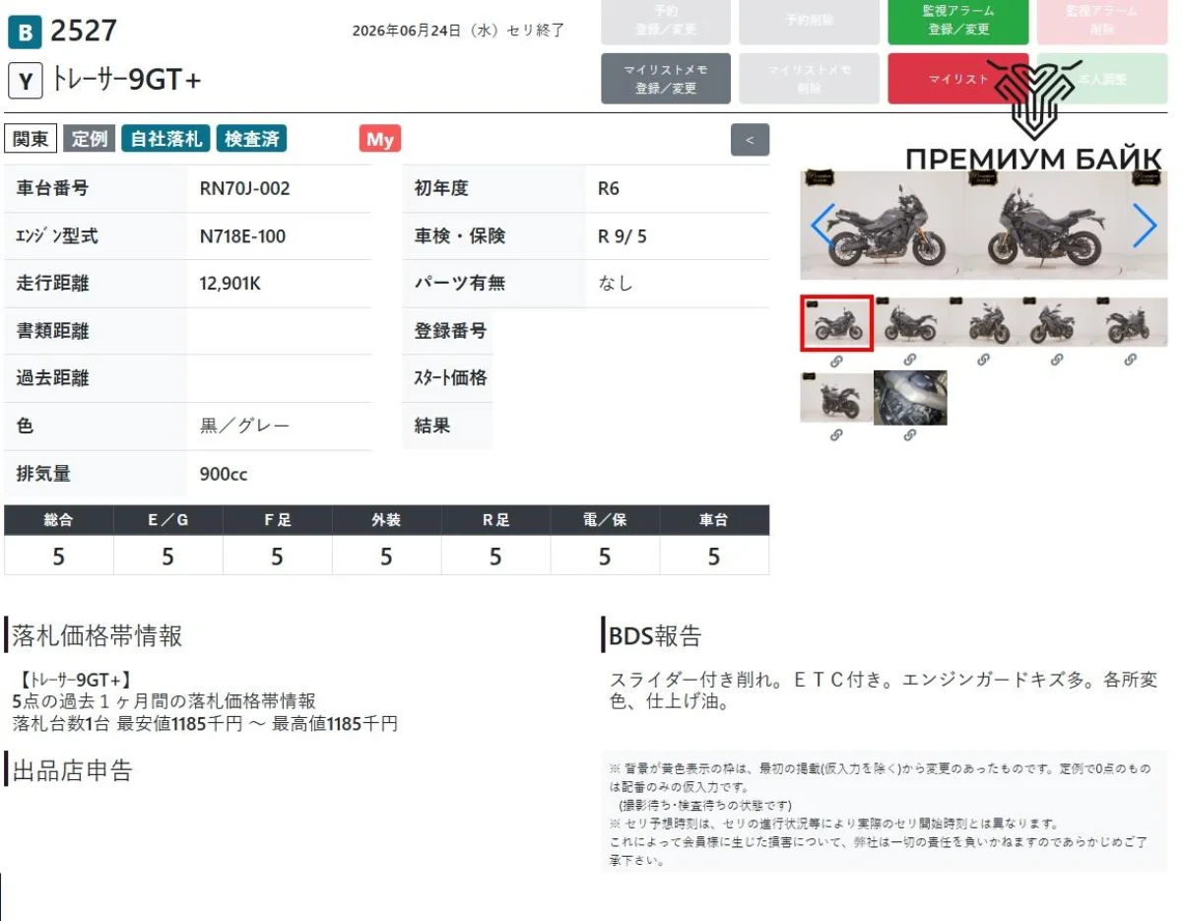Open link icon under third top-row thumbnail
1182x921 pixels.
(983, 361)
